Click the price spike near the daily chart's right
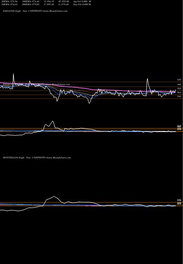This screenshot has width=183, height=264. [x=147, y=78]
